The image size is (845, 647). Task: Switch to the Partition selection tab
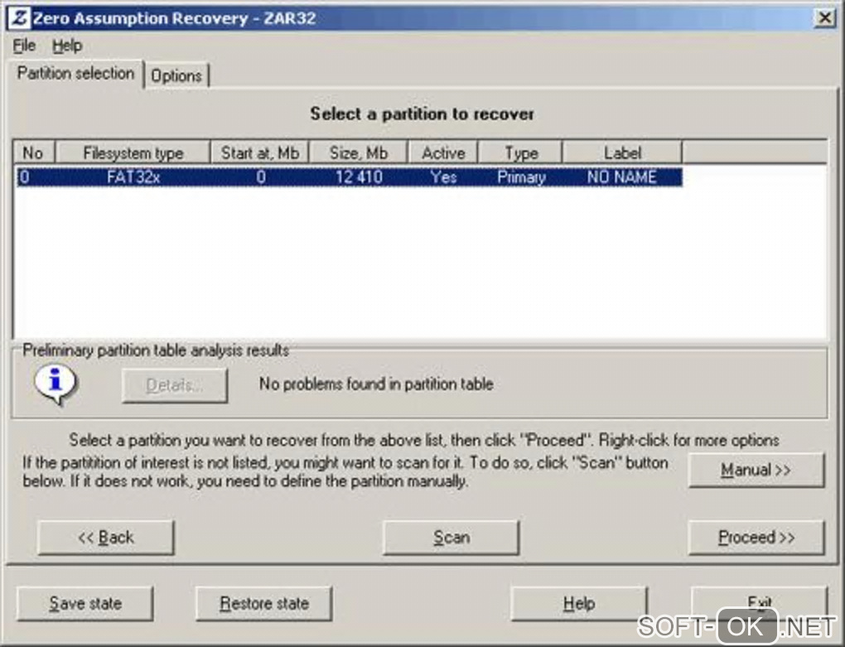point(75,73)
